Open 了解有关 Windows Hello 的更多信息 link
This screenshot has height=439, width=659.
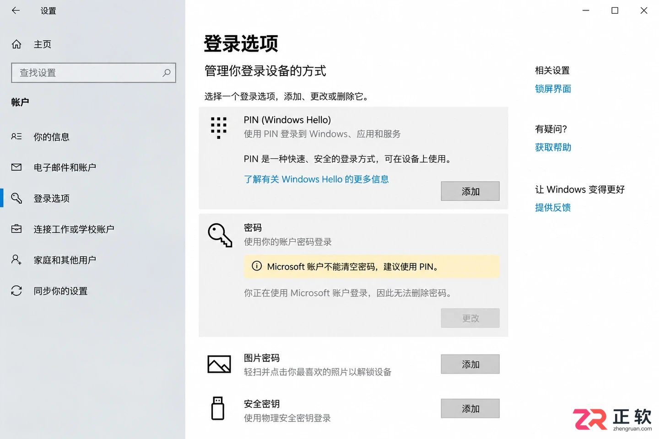click(316, 179)
